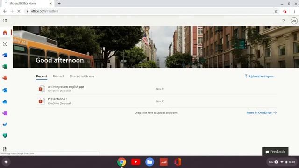Open Office app in the shelf
The height and width of the screenshot is (168, 299).
[178, 162]
